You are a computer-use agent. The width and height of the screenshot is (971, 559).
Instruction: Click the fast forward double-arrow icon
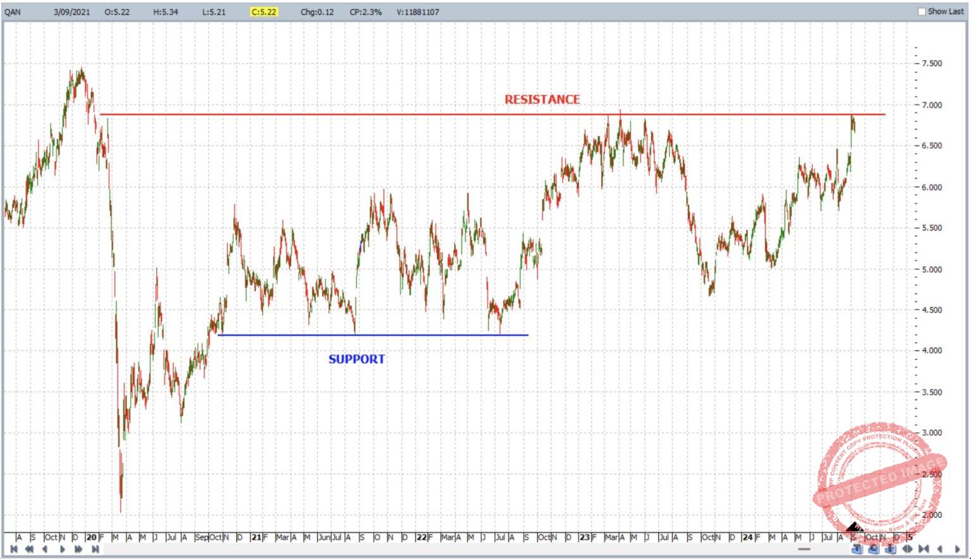78,549
